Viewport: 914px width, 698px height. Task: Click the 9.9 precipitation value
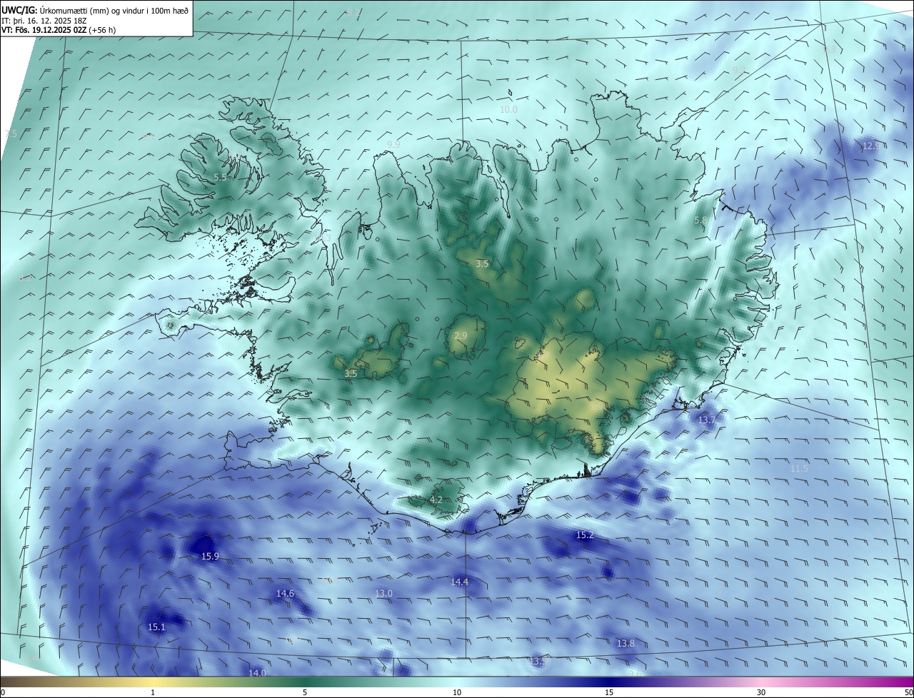coord(393,144)
